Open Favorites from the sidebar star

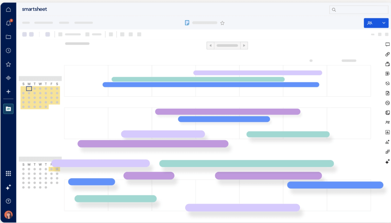(8, 64)
